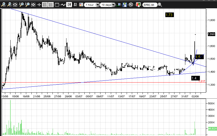Click the fit chart to window icon
The height and width of the screenshot is (136, 217).
[x=15, y=5]
